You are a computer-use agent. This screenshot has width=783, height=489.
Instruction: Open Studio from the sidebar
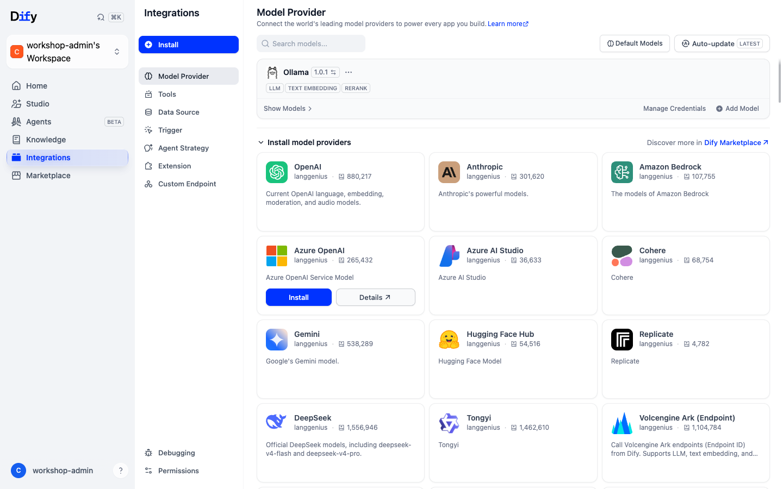pyautogui.click(x=67, y=104)
